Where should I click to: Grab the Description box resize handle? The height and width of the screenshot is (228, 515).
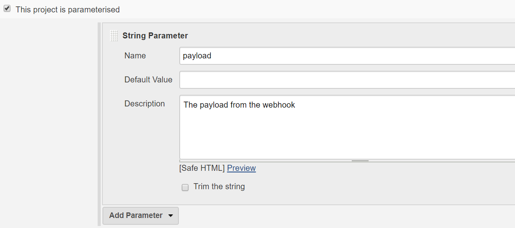point(360,161)
